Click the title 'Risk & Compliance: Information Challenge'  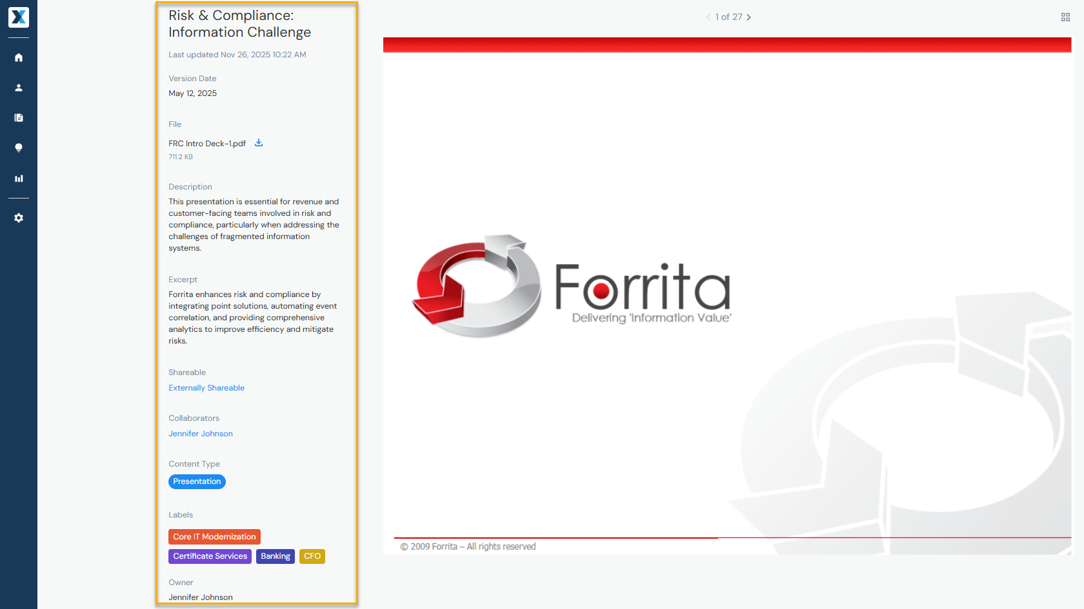tap(240, 24)
